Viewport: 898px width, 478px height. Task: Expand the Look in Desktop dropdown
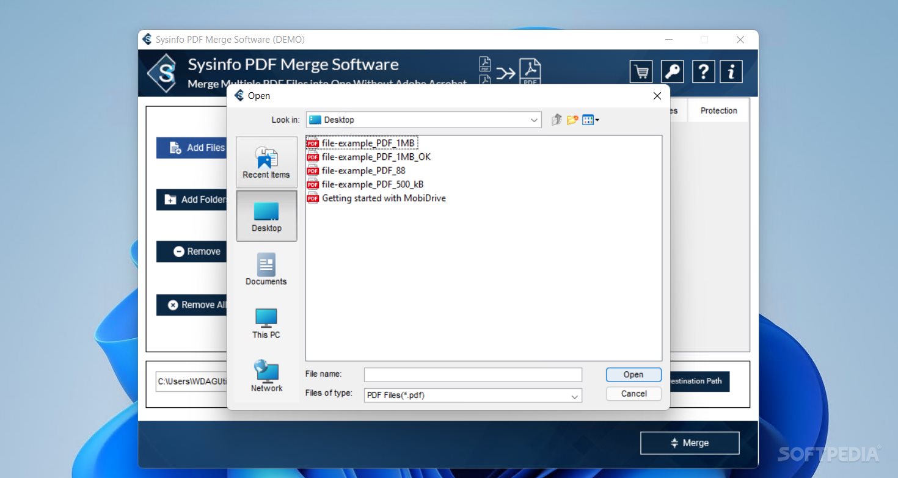[535, 120]
